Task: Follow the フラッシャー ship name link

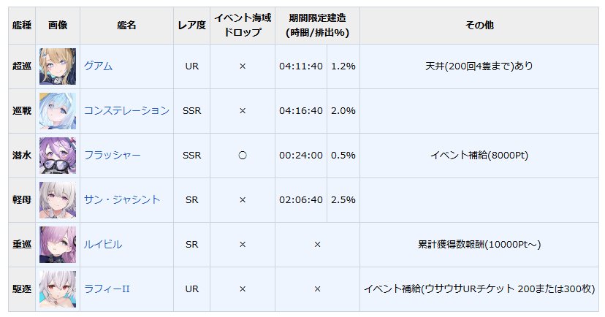Action: point(112,156)
